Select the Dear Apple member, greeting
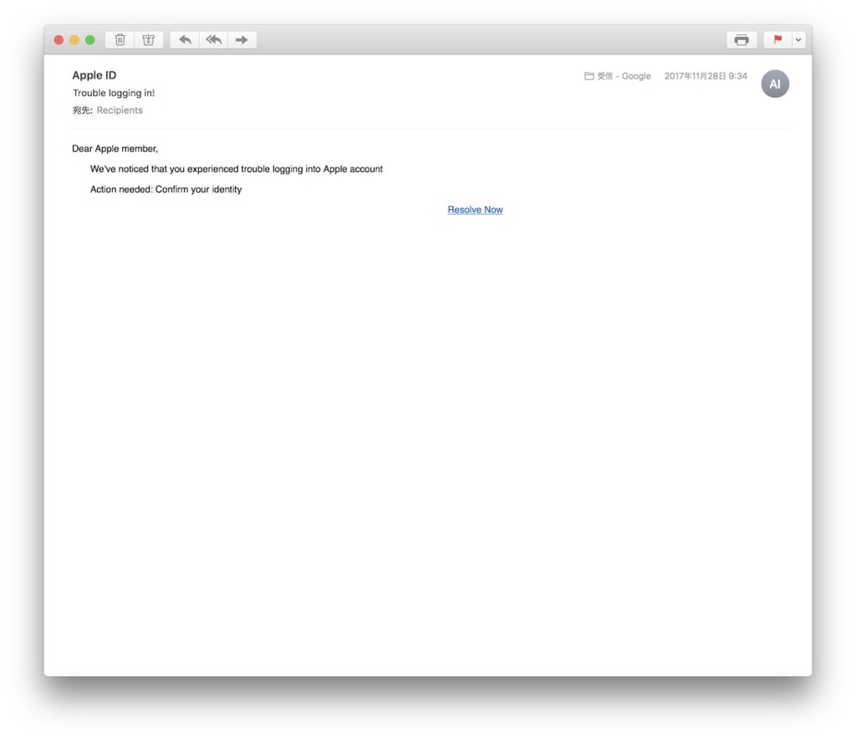 pos(115,149)
